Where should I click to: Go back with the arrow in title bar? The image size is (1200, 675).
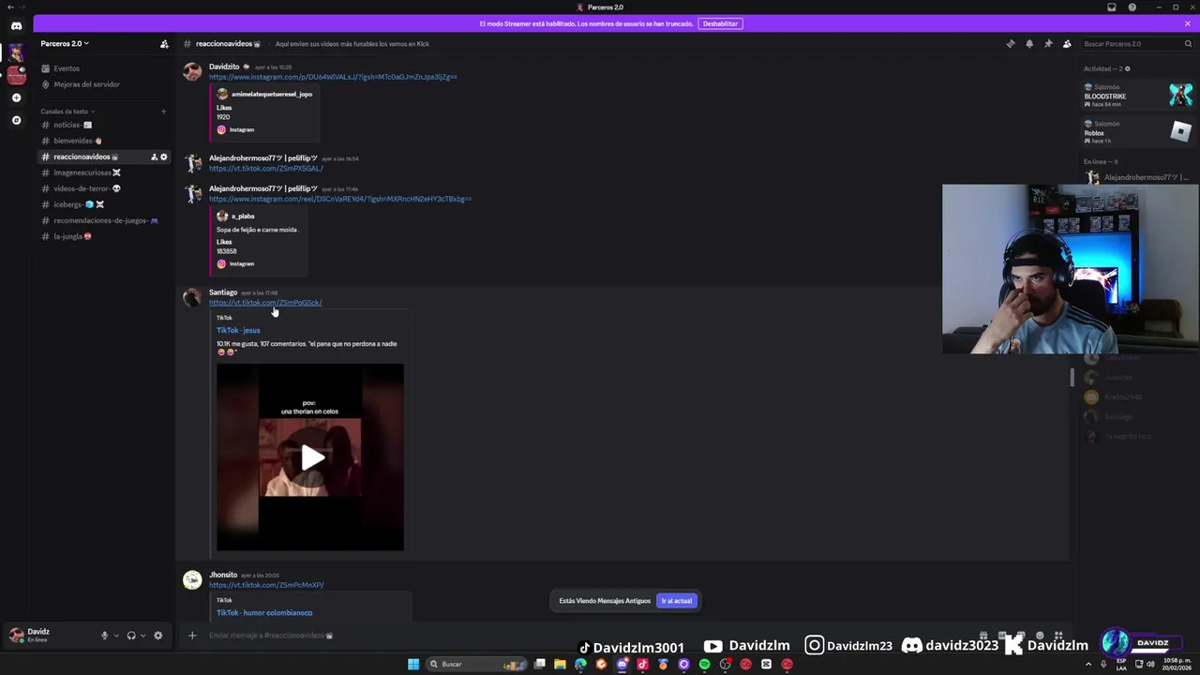(8, 7)
